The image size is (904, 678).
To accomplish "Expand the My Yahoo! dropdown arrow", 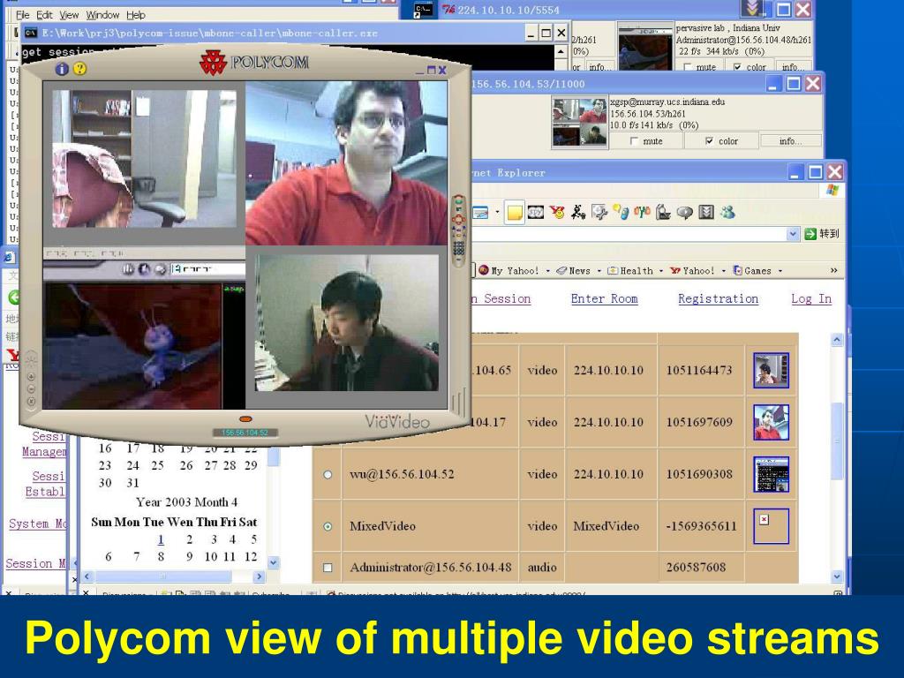I will coord(547,271).
